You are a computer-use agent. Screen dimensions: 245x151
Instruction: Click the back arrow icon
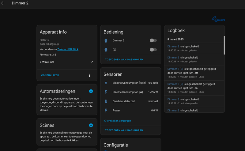tap(3, 3)
